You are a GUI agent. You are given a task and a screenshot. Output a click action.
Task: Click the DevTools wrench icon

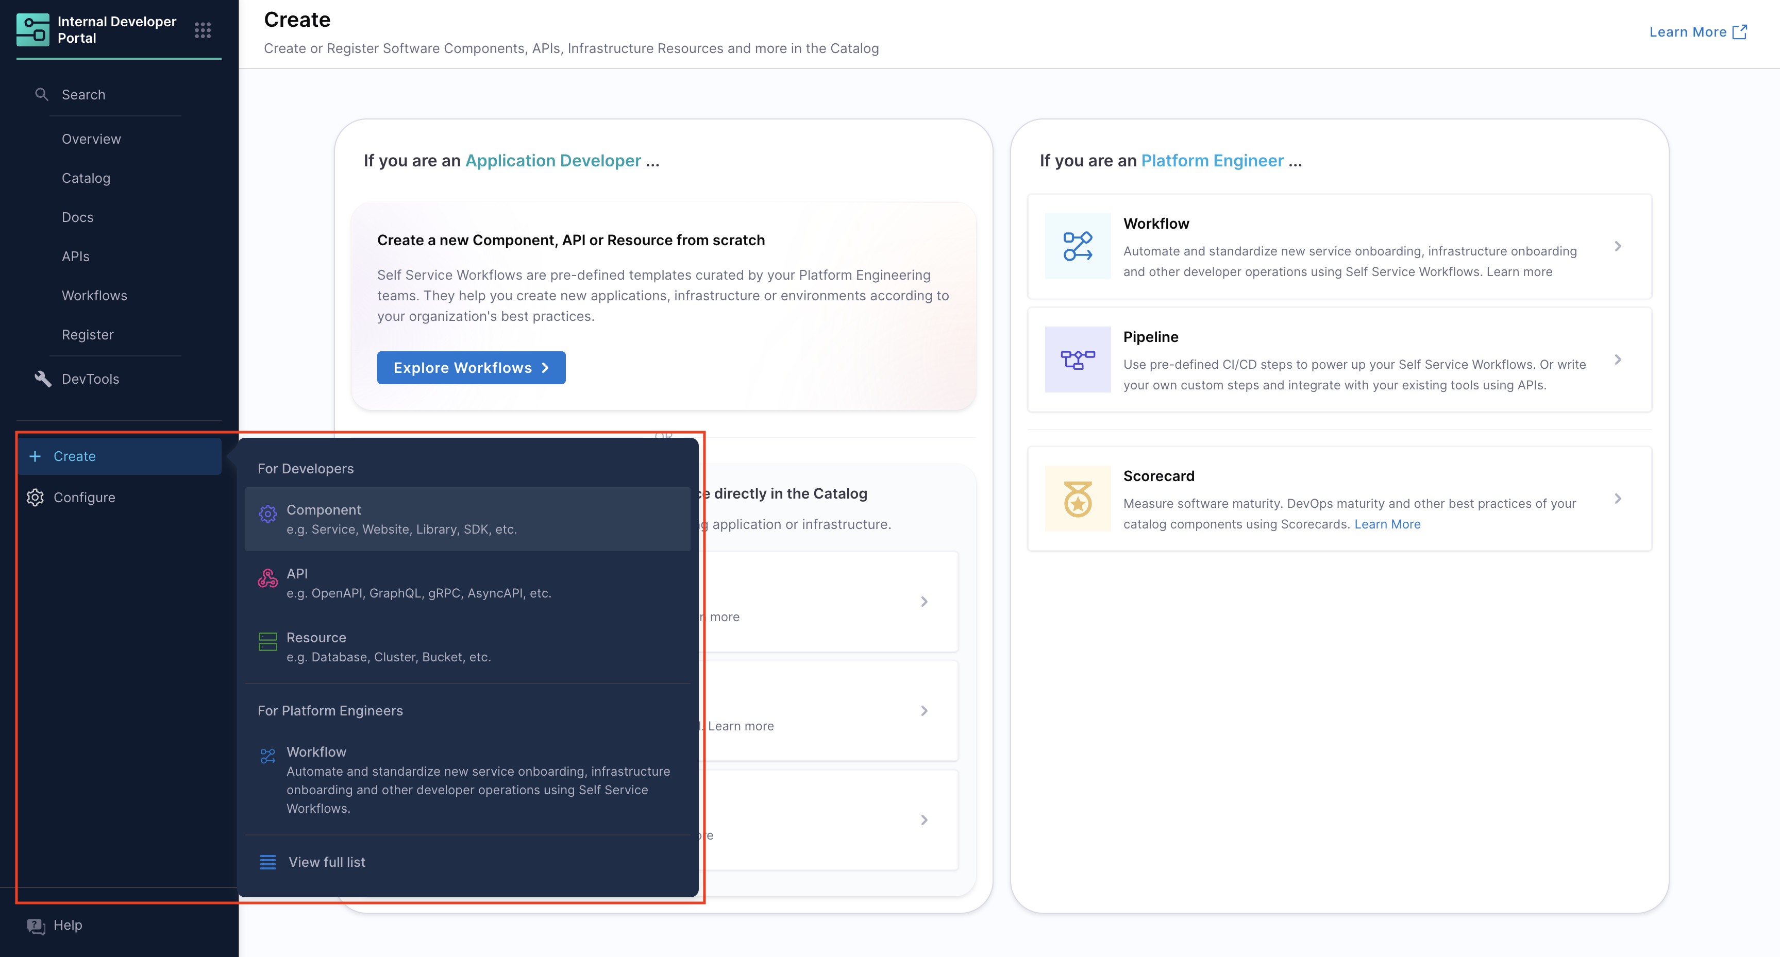(x=43, y=379)
